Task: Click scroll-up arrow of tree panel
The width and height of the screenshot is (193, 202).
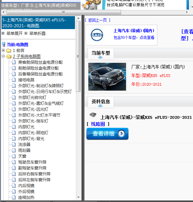Action: click(x=78, y=18)
